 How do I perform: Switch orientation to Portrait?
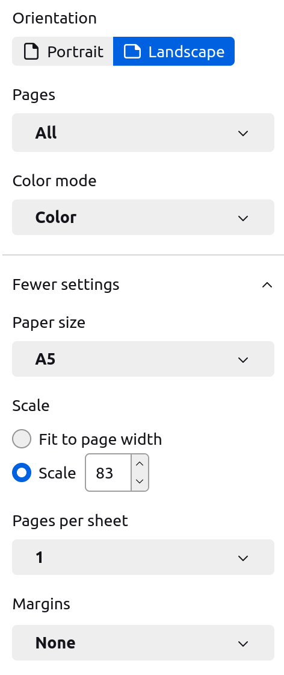63,51
